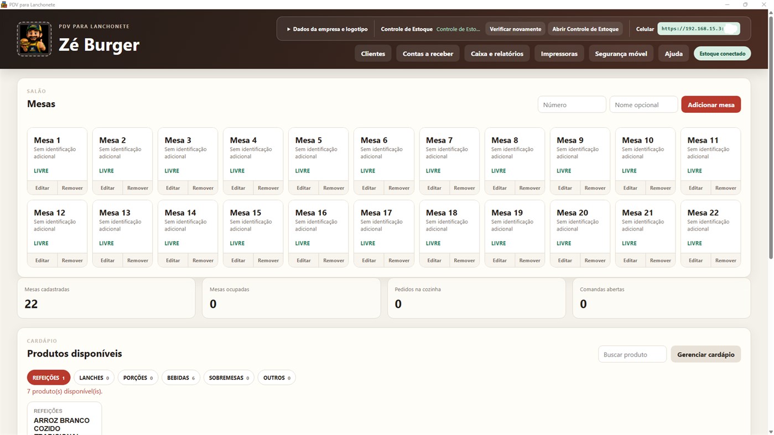774x435 pixels.
Task: Click the Mesas cadastradas count card
Action: 106,298
